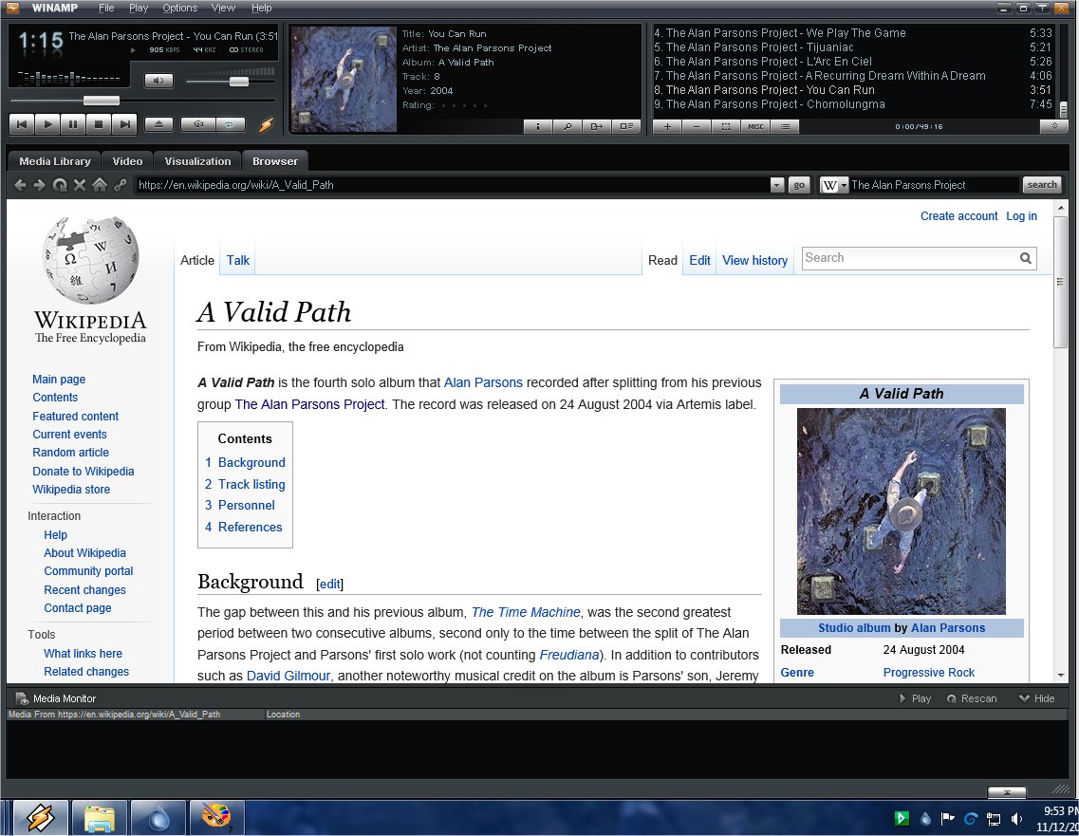Viewport: 1079px width, 836px height.
Task: Go to the browser home page
Action: [100, 185]
